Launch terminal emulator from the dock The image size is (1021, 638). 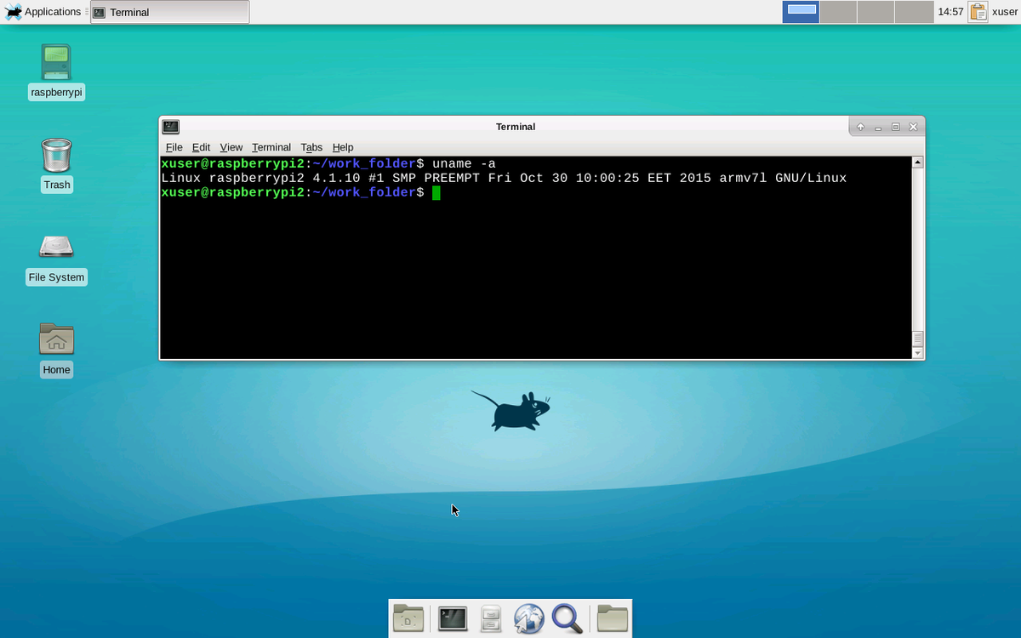(x=453, y=618)
